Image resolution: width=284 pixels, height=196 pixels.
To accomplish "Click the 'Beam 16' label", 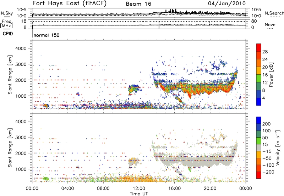I will pos(138,4).
